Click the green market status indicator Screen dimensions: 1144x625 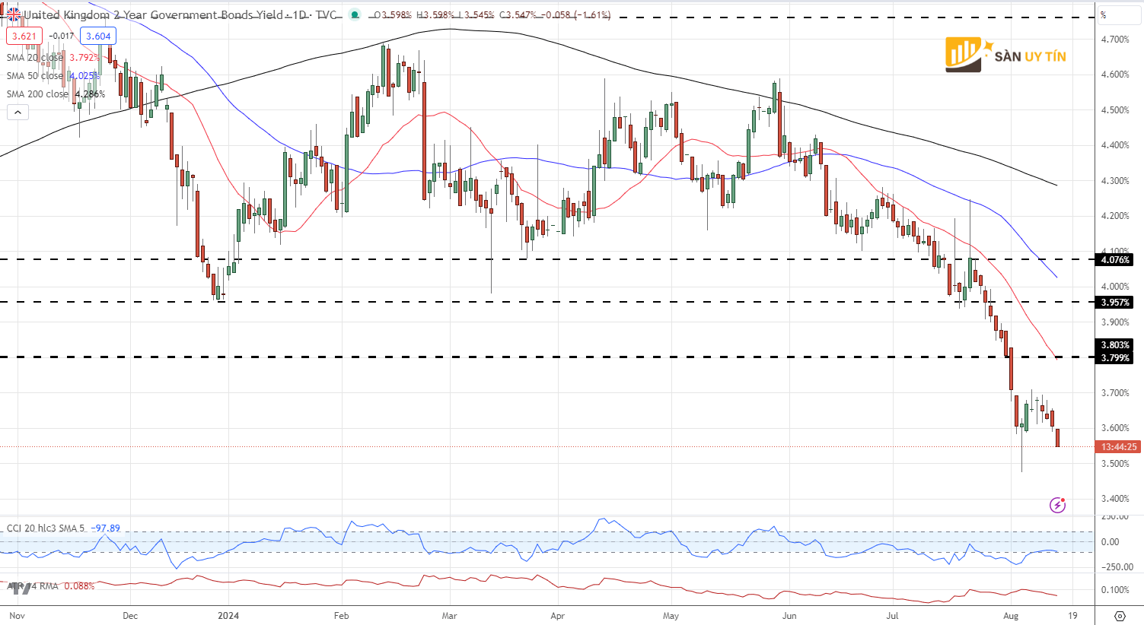click(x=354, y=14)
